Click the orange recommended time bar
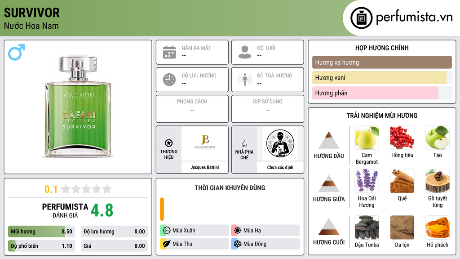Viewport: 460px width, 259px height. click(162, 209)
